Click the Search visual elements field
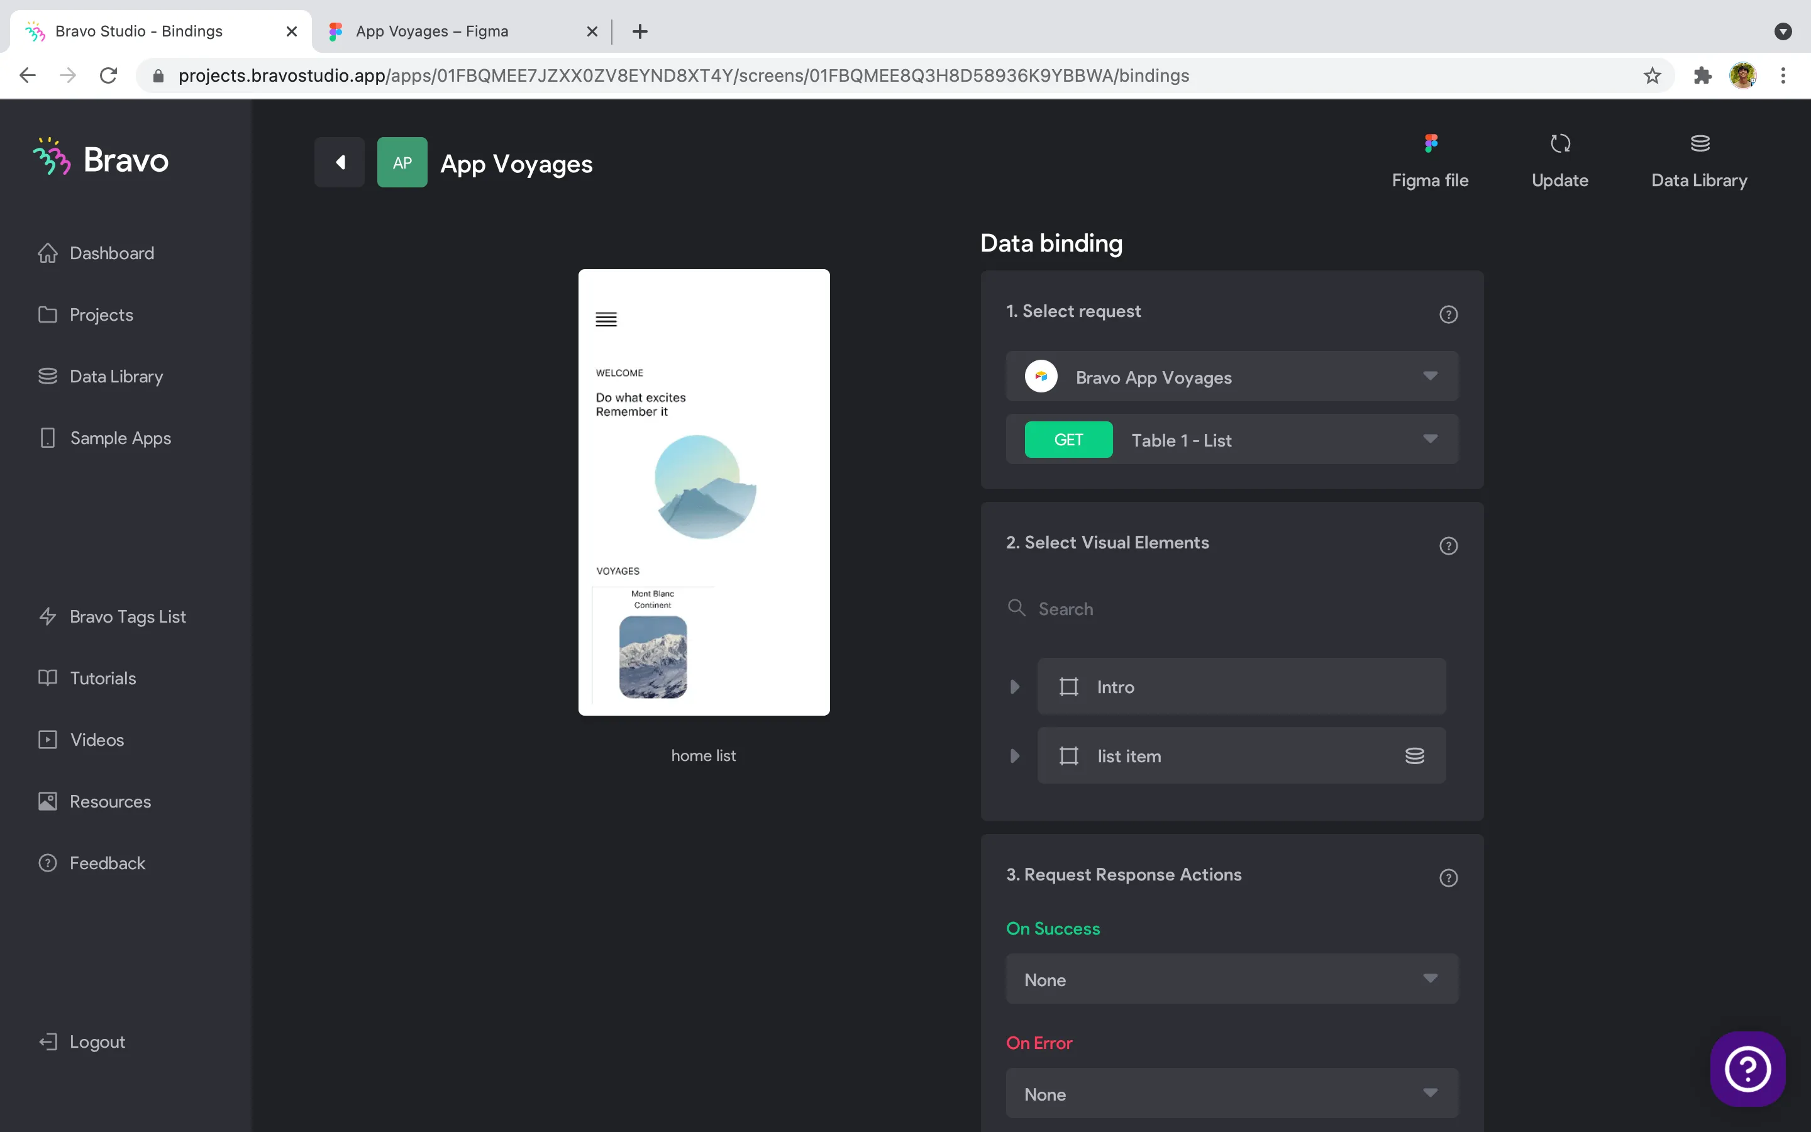 click(1232, 609)
